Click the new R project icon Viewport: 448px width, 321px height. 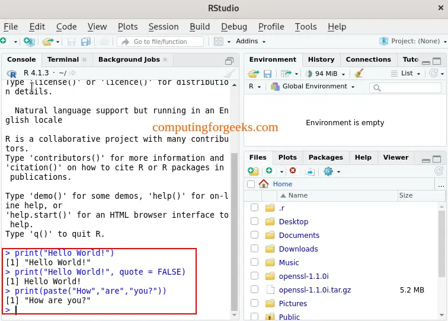click(x=29, y=42)
